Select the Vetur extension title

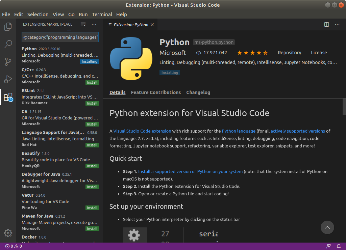coord(27,195)
